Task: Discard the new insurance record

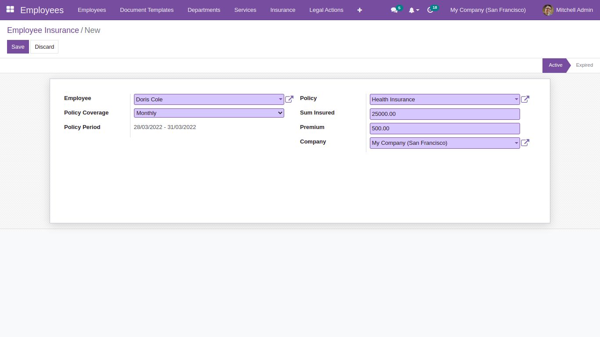Action: [x=44, y=47]
